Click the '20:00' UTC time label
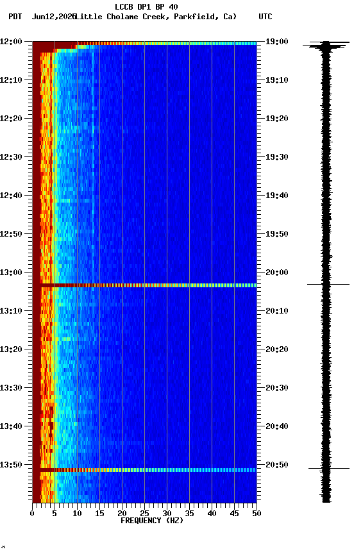Screen dimensions: 354x554 click(x=277, y=273)
